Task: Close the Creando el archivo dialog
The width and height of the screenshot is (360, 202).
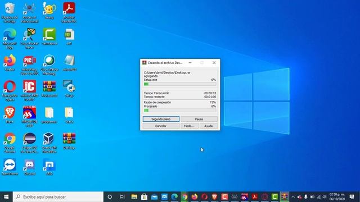Action: [214, 63]
